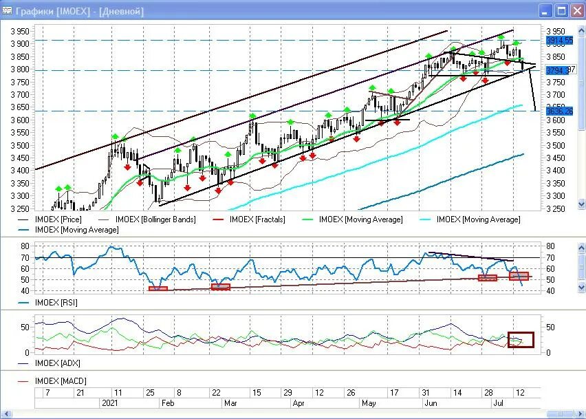Click horizontal scrollbar right arrow
Screen dimensions: 586x419
point(578,414)
